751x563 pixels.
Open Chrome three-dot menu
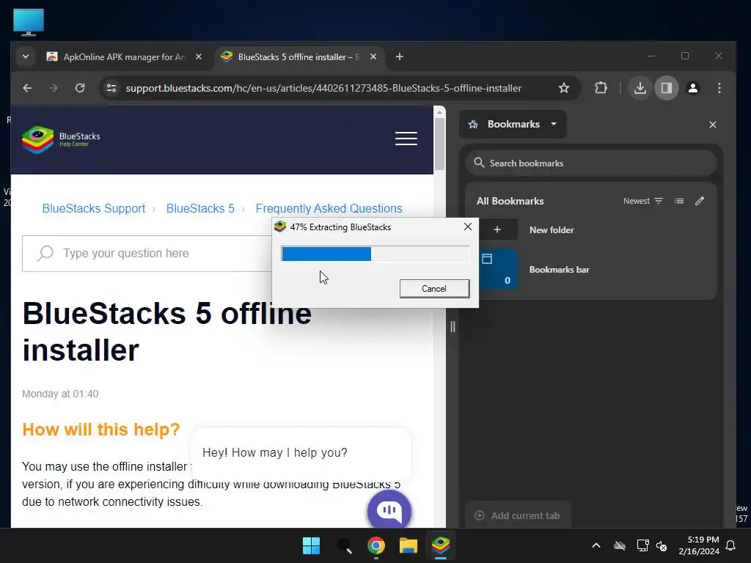click(719, 88)
